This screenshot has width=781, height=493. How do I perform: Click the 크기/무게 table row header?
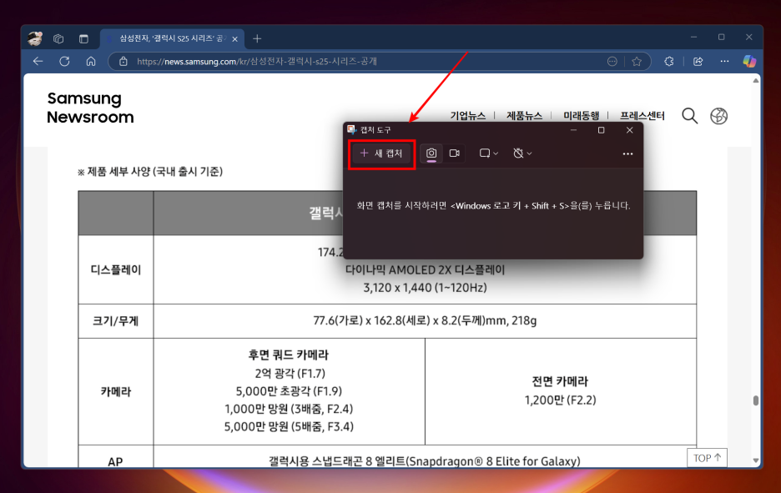point(115,320)
